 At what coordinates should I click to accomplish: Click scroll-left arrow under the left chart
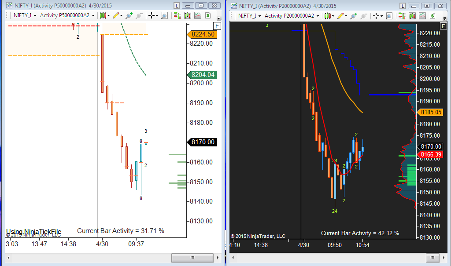coord(8,258)
